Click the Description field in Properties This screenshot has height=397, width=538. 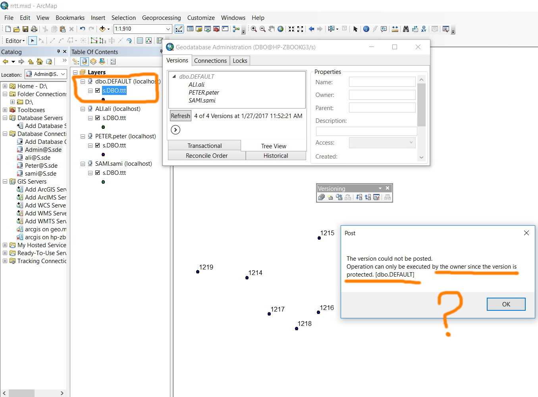(x=366, y=132)
